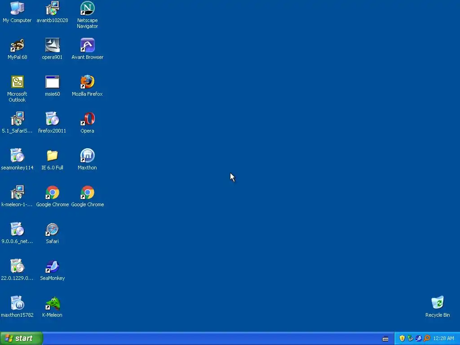The width and height of the screenshot is (460, 345).
Task: Click the 9.0.0.6_net... installer icon
Action: click(x=17, y=229)
